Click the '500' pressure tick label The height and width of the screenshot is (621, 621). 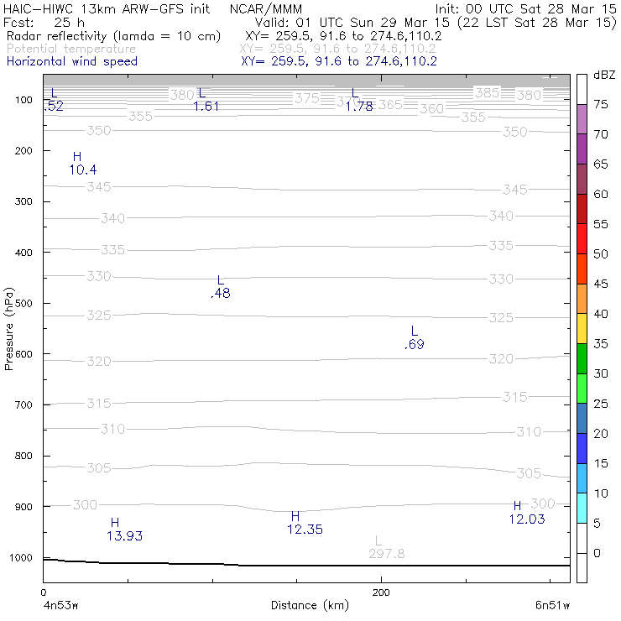(x=23, y=303)
